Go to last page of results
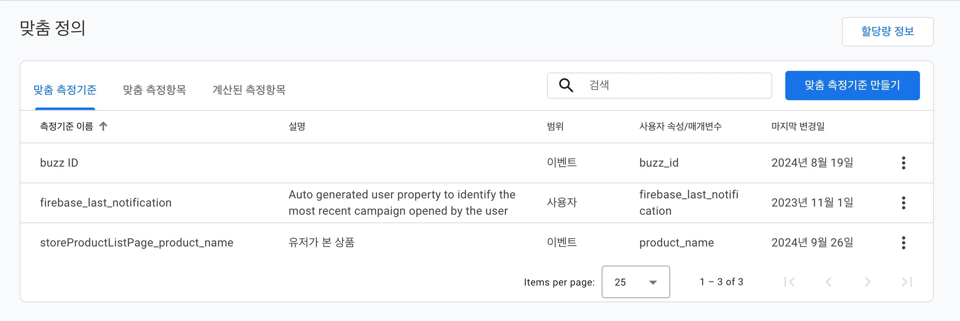Viewport: 960px width, 321px height. (907, 282)
